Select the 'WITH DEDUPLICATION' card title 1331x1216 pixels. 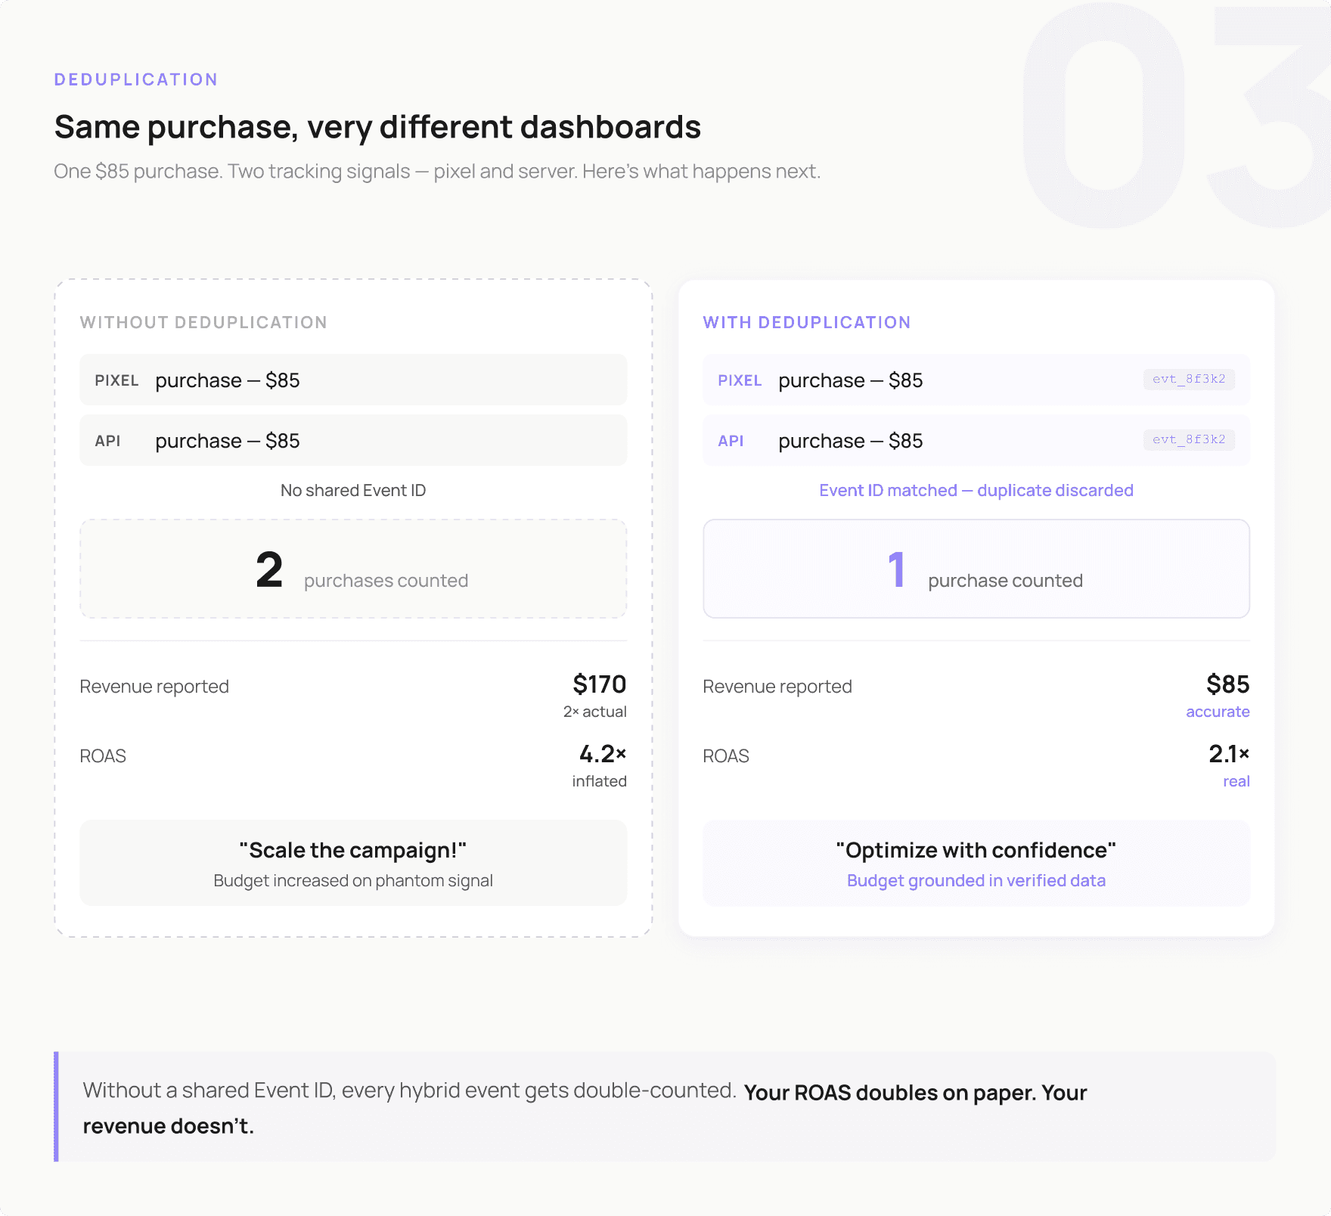(807, 322)
